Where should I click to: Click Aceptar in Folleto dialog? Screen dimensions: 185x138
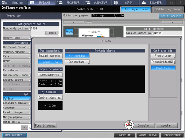click(x=167, y=126)
